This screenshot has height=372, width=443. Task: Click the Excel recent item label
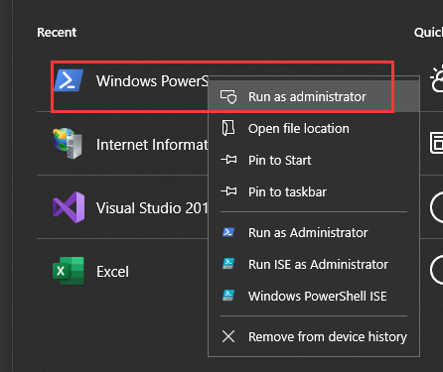112,272
